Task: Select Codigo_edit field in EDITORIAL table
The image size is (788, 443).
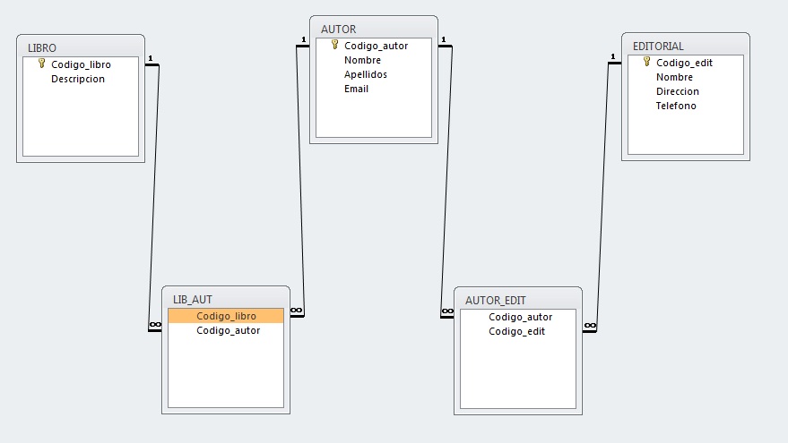Action: (684, 63)
